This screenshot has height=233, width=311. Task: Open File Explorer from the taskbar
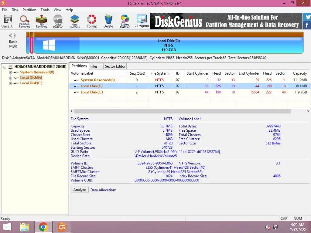[25, 227]
